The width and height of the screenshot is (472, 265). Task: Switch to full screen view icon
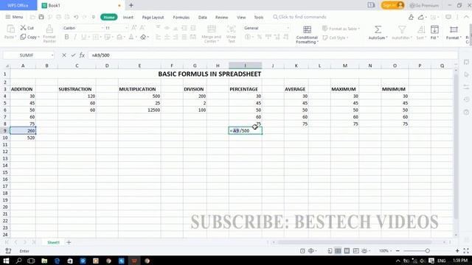click(466, 251)
